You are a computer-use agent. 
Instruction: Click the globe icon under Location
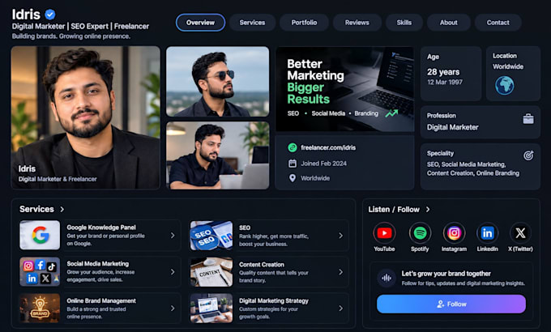pos(504,85)
